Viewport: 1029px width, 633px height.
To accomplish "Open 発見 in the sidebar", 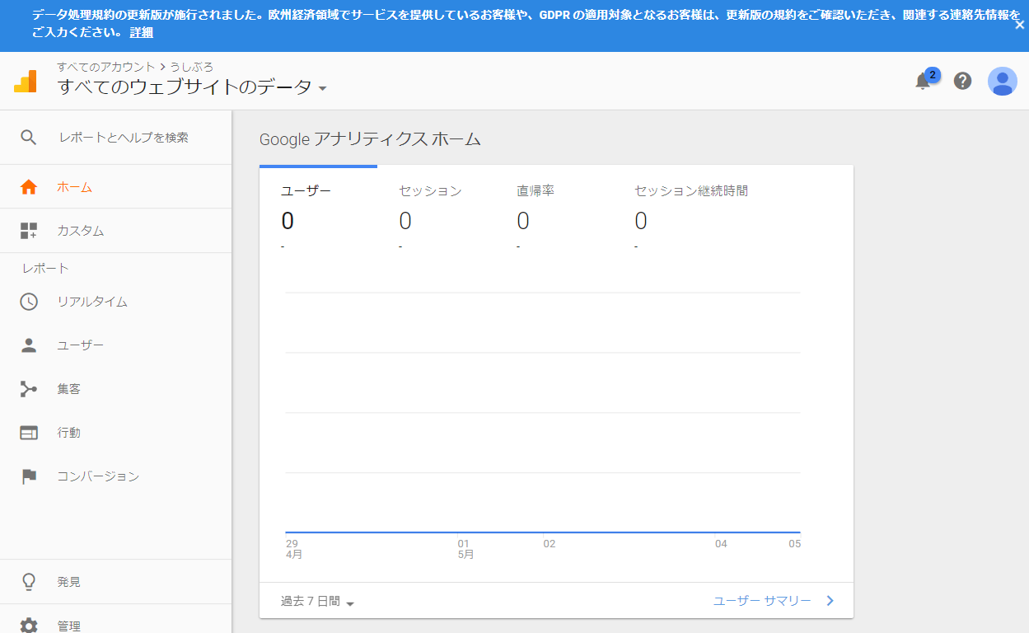I will [115, 582].
